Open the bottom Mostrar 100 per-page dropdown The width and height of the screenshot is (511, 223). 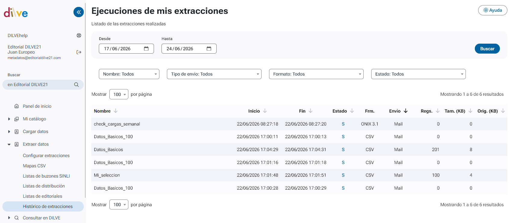[x=119, y=205]
